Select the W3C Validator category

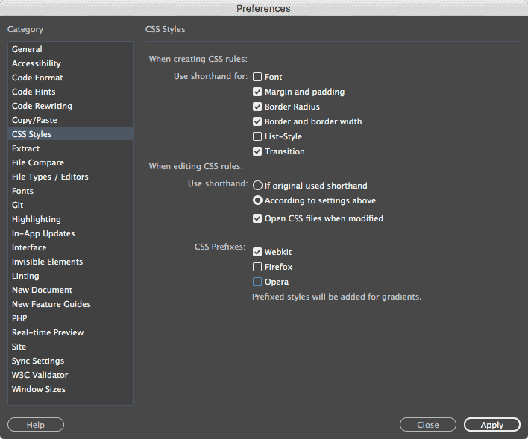tap(40, 375)
